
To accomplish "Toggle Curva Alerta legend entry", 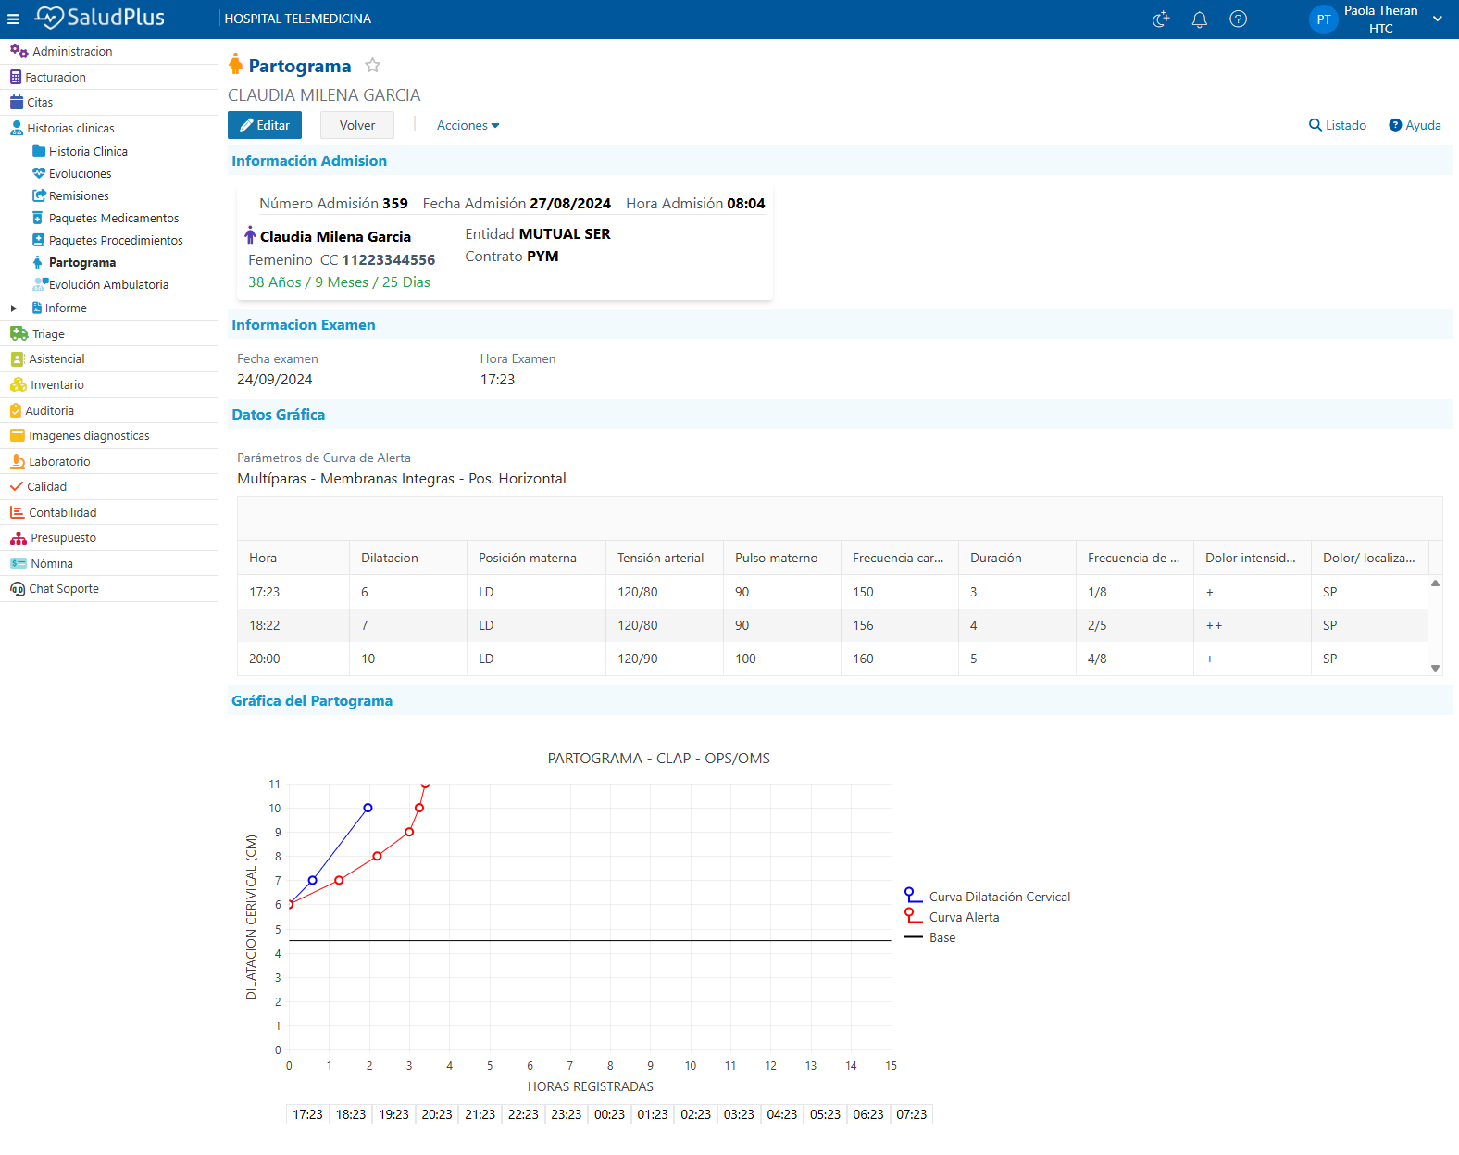I will [x=953, y=917].
